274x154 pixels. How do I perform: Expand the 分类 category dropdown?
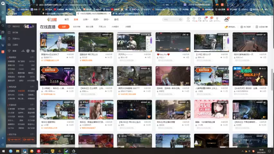86,20
